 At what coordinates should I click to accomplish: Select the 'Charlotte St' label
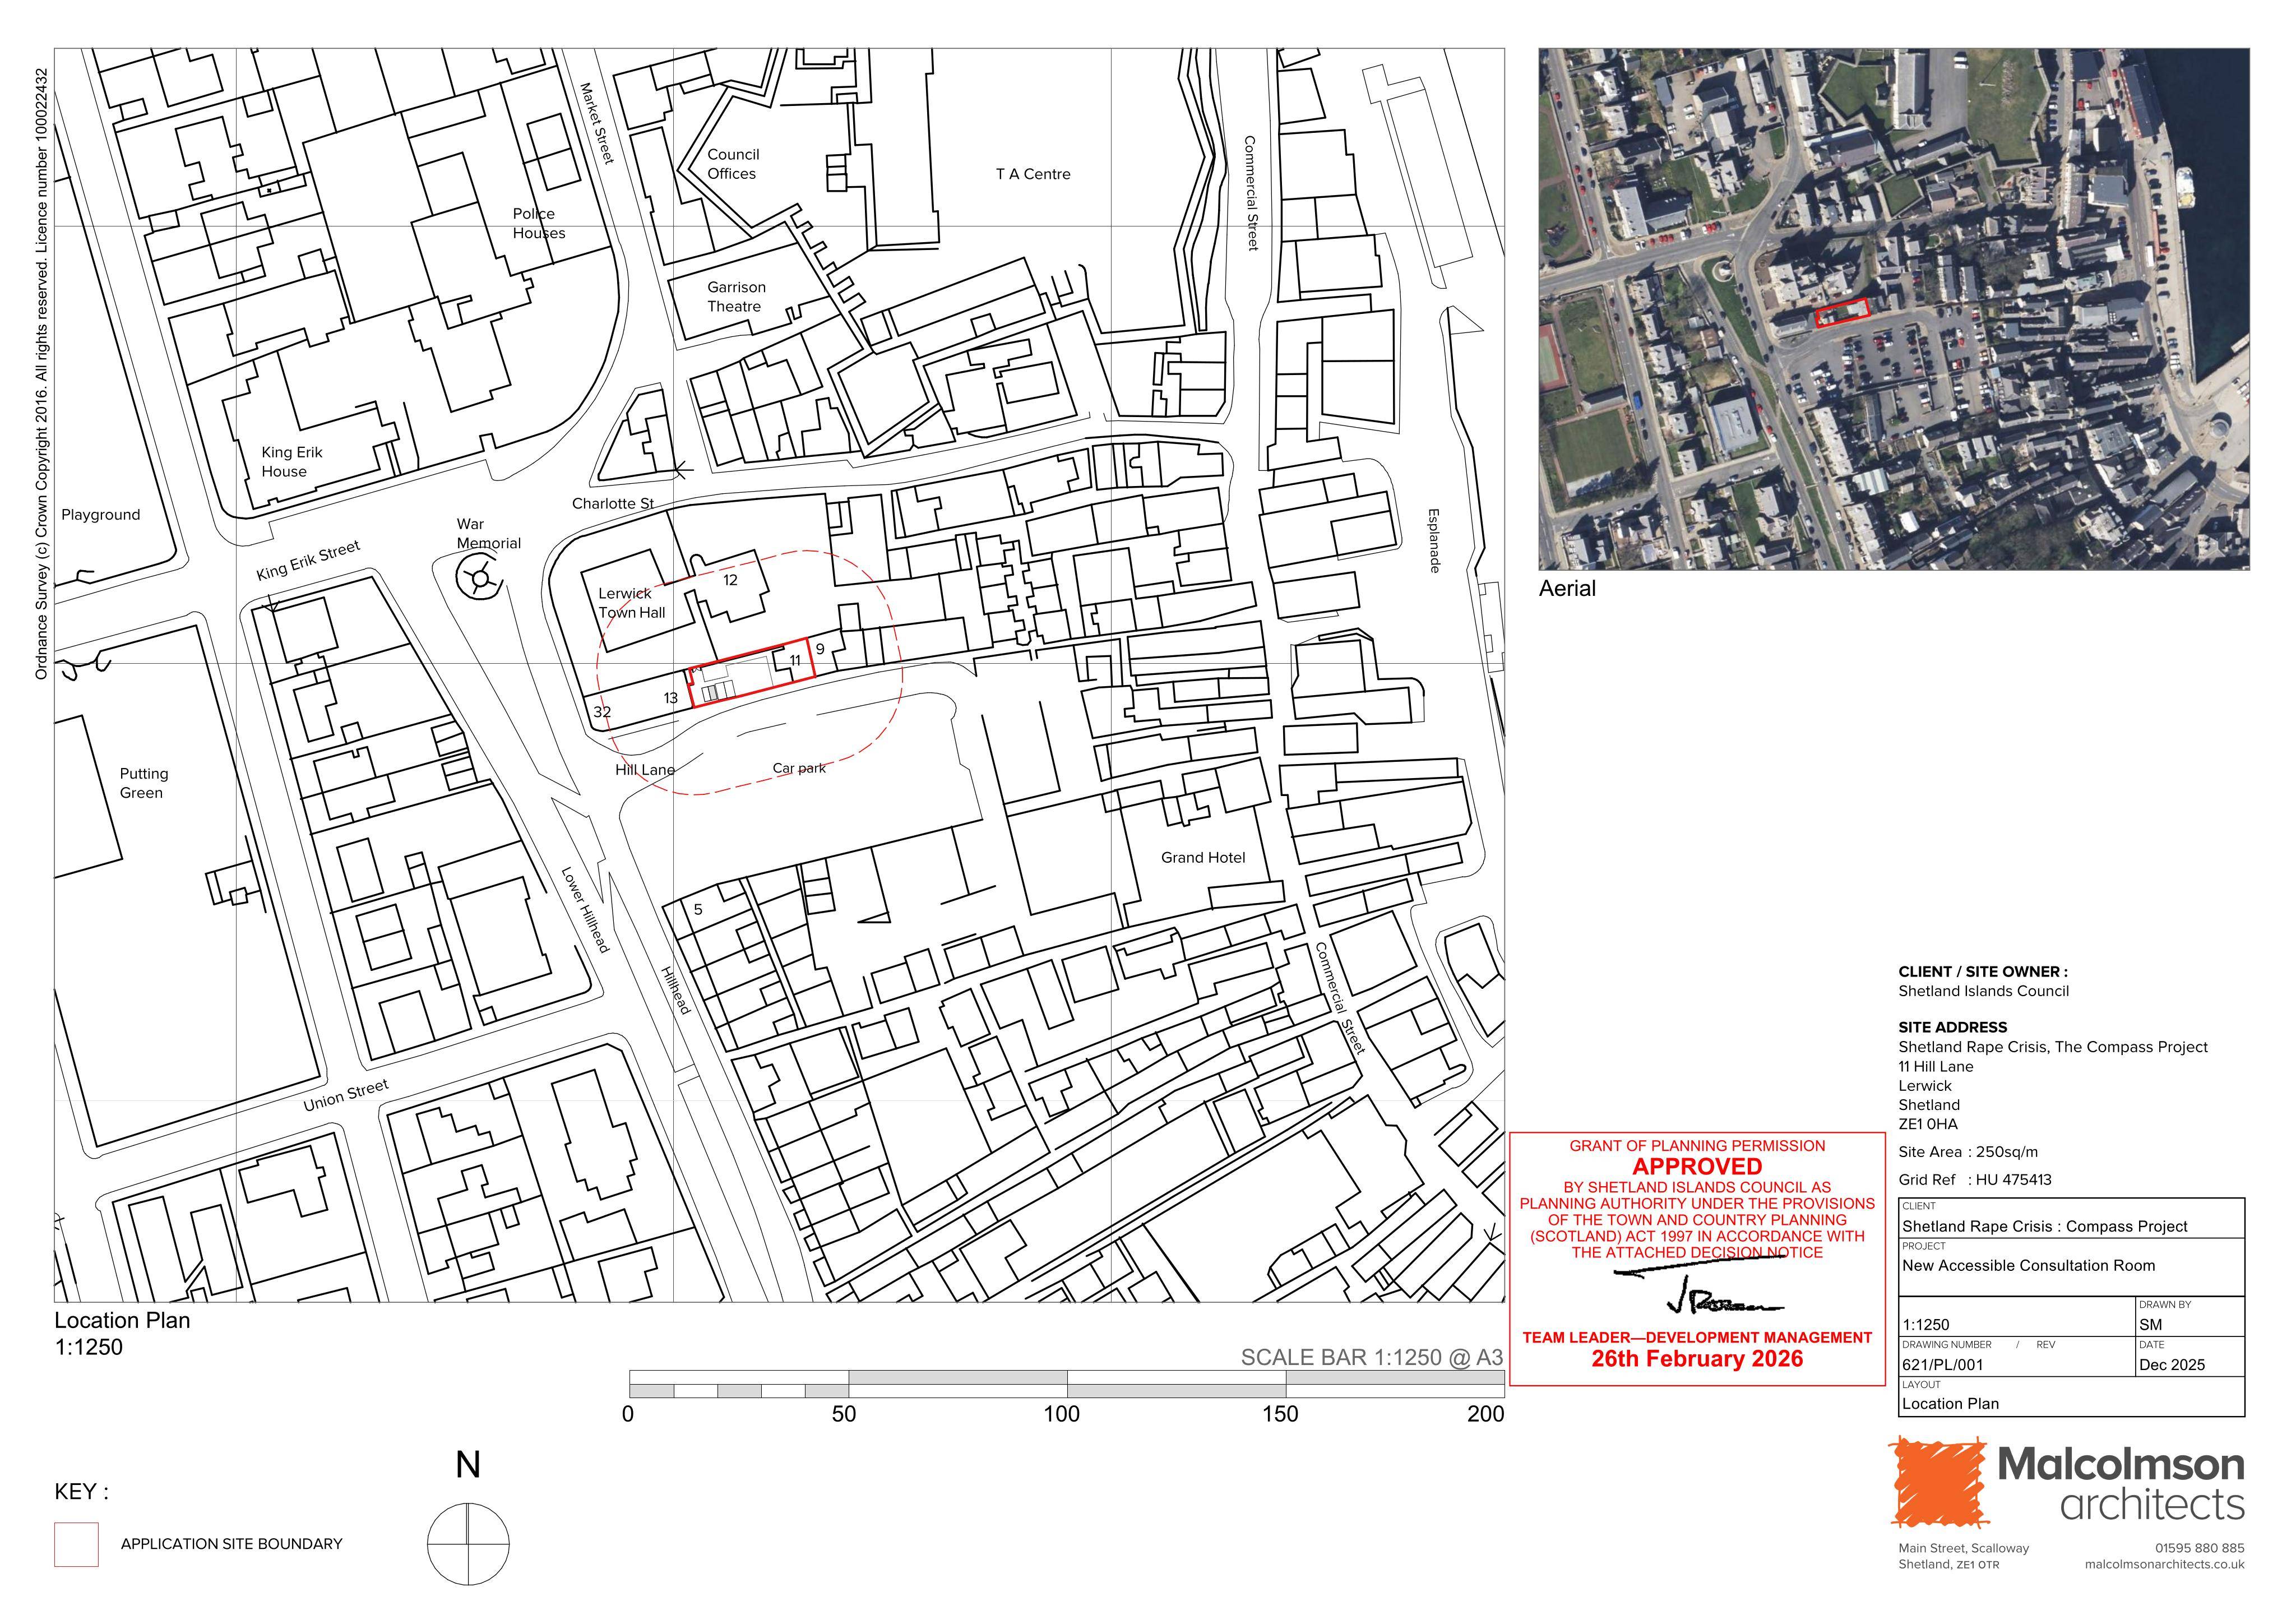613,504
